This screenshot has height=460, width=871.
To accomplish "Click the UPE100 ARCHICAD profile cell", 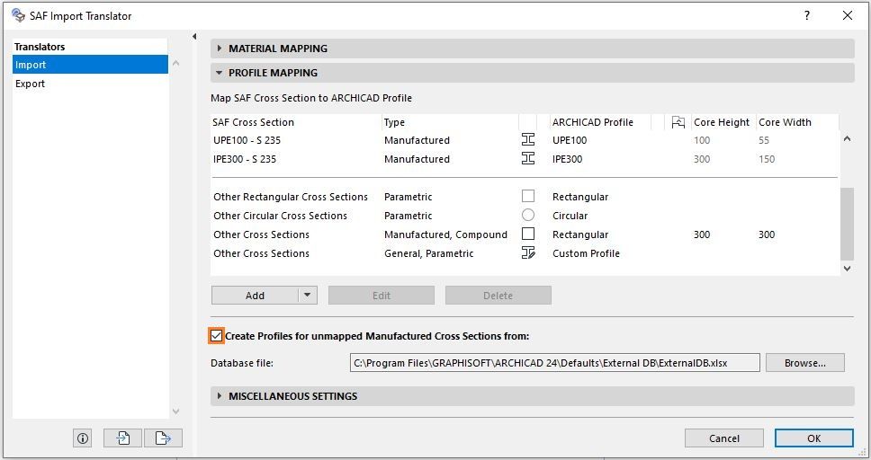I will click(x=570, y=140).
